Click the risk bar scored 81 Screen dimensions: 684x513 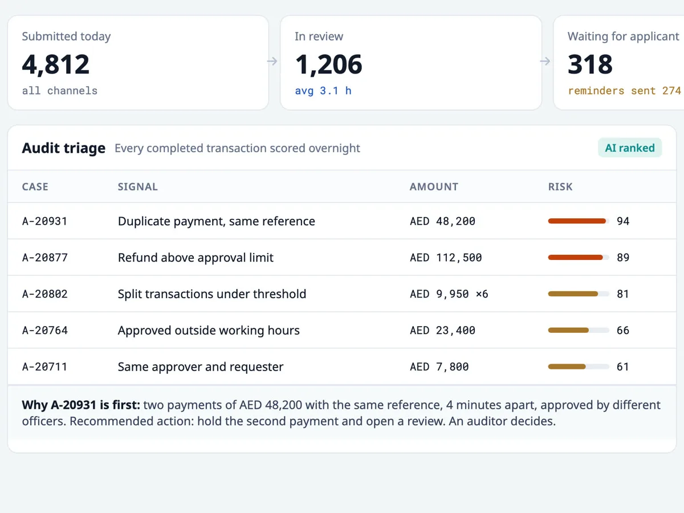579,294
